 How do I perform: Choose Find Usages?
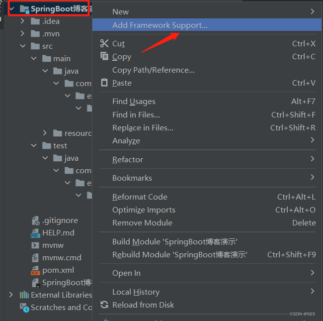(x=207, y=102)
